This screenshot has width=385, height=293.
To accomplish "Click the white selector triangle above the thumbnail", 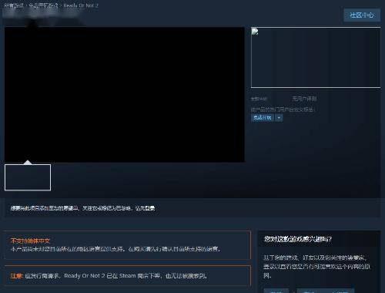I will pos(28,162).
